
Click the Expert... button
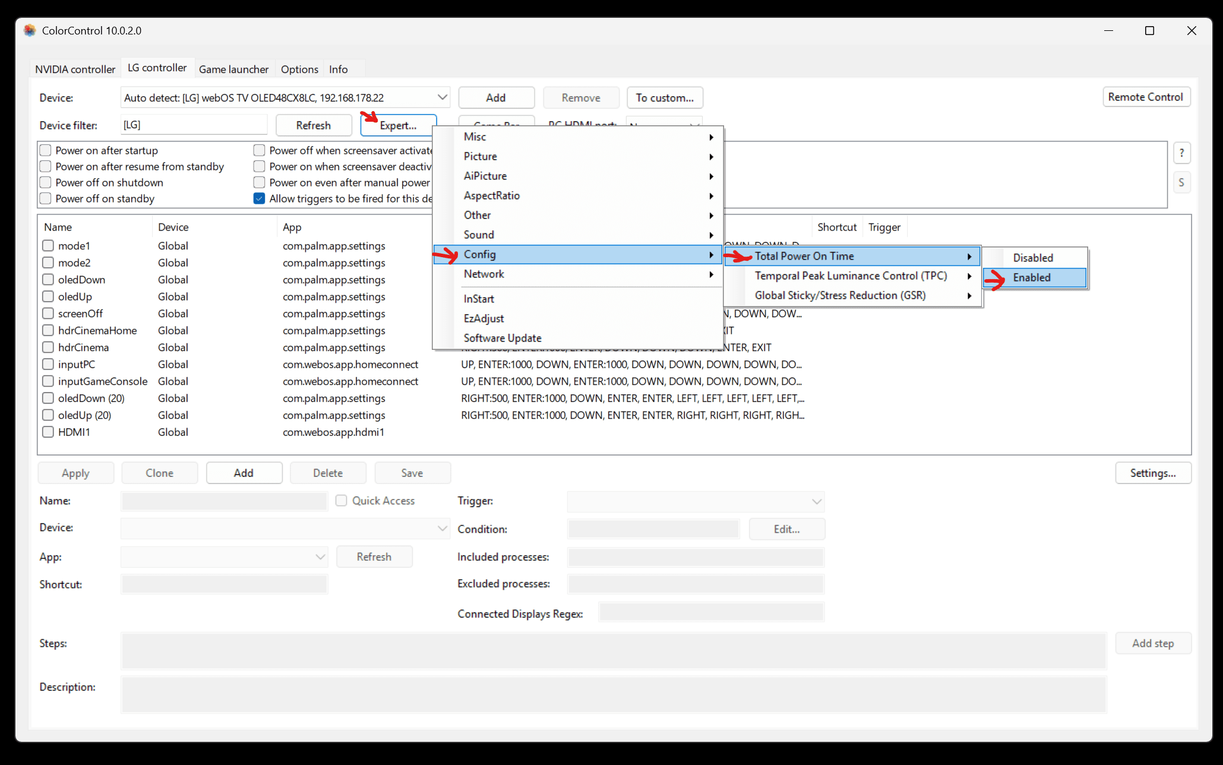(398, 125)
